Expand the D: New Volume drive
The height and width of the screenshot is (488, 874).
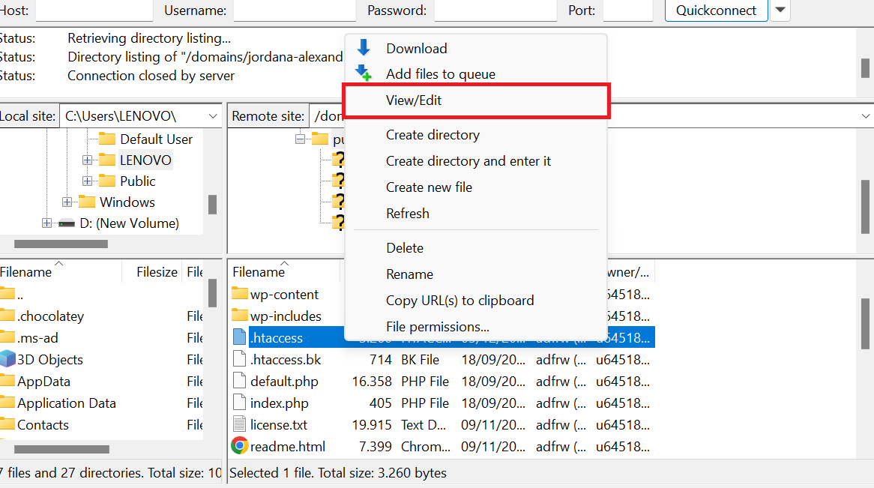tap(46, 223)
